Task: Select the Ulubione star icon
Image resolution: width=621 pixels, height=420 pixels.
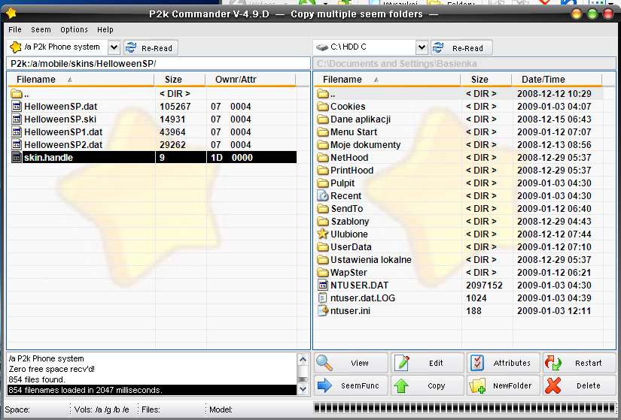Action: (x=323, y=234)
